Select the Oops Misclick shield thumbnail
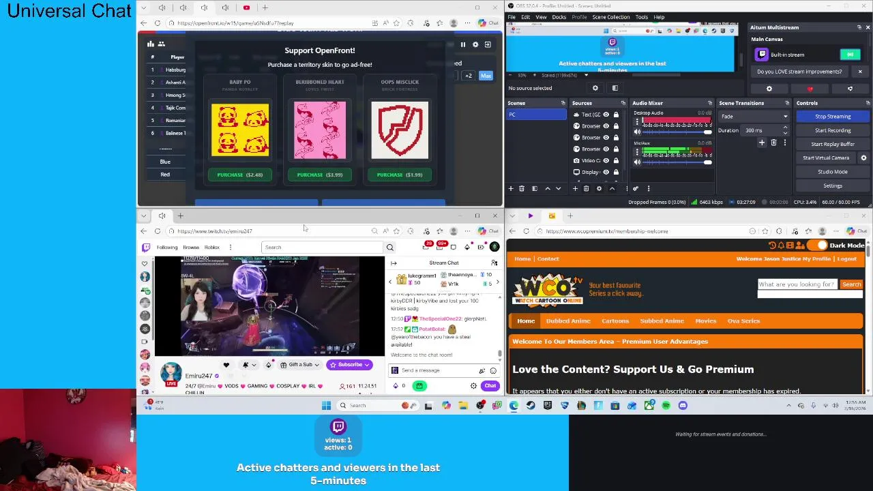This screenshot has height=491, width=873. 400,130
